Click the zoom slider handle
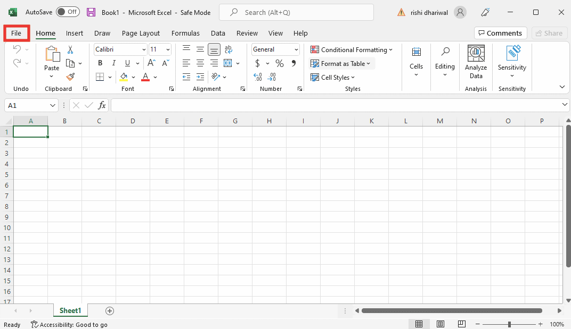 (510, 324)
